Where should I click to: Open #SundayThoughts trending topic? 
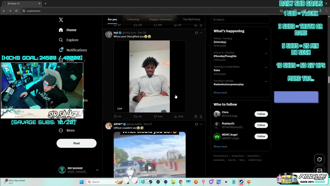click(225, 56)
